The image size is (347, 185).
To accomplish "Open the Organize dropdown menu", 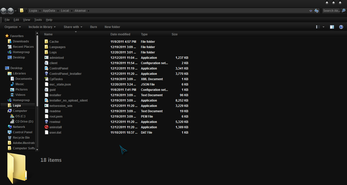I will point(12,27).
